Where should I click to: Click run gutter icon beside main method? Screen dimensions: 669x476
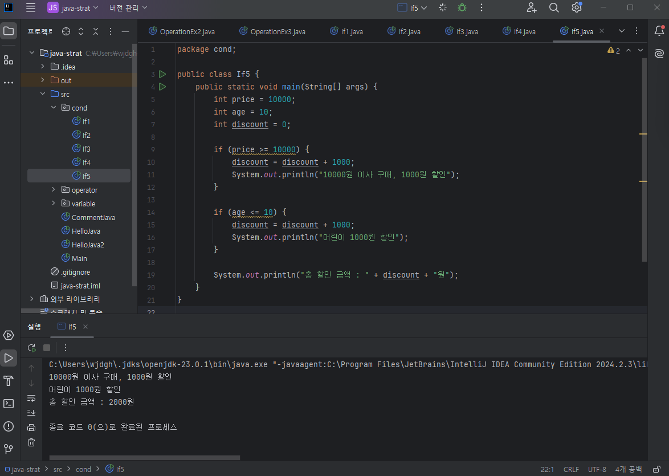point(162,87)
